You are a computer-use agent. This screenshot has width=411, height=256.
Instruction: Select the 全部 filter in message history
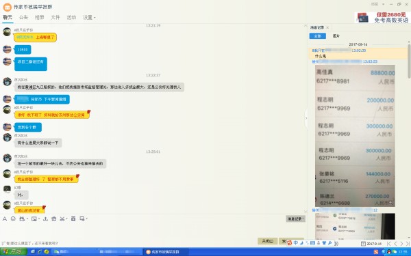317,36
